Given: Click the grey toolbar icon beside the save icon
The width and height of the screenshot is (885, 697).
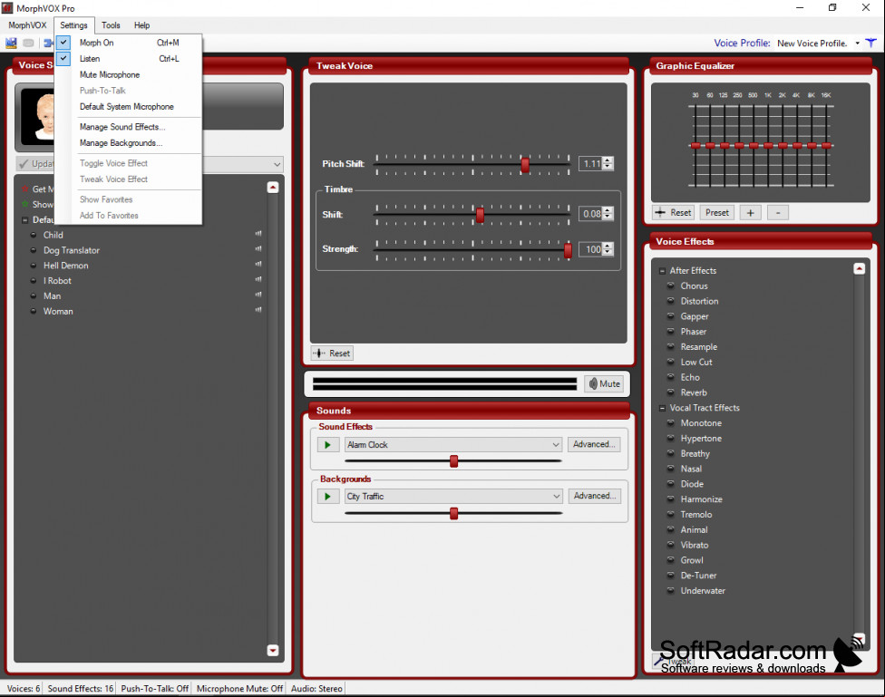Looking at the screenshot, I should click(29, 43).
